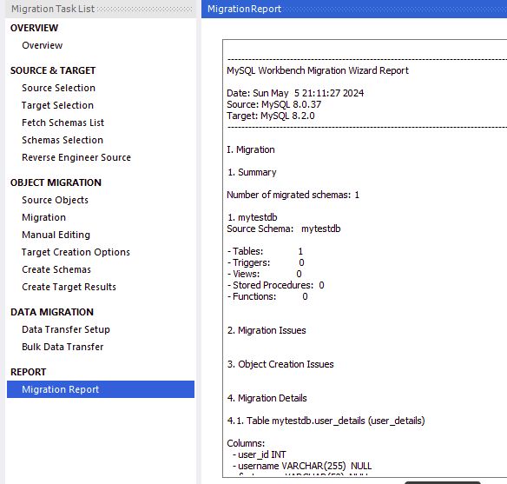Click the OBJECT MIGRATION section heading
Viewport: 507px width, 484px height.
pos(56,182)
